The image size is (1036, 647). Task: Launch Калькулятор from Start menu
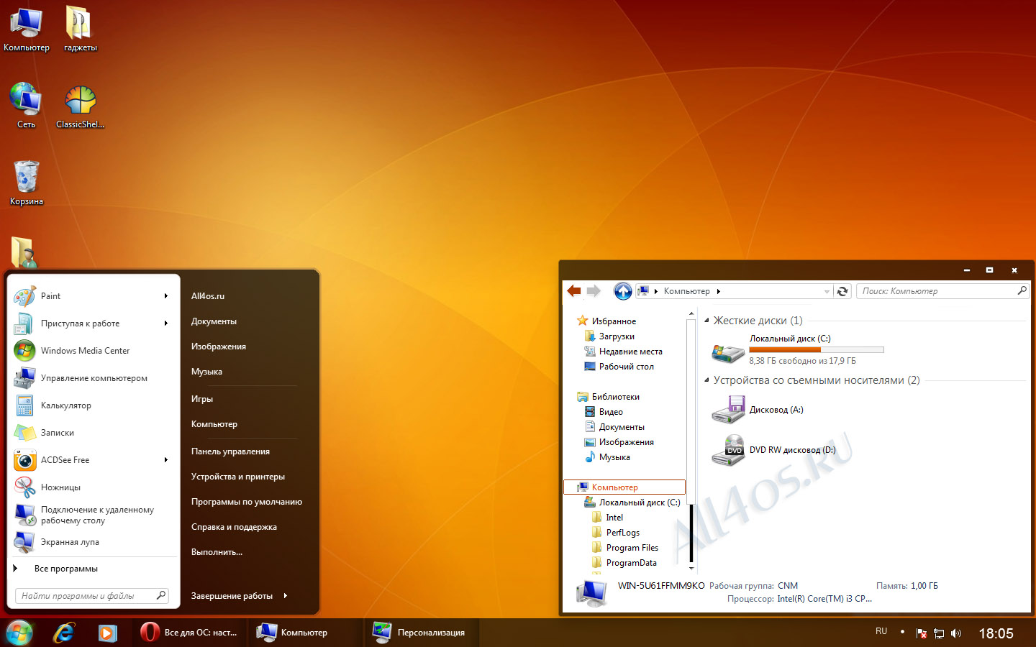[x=92, y=405]
